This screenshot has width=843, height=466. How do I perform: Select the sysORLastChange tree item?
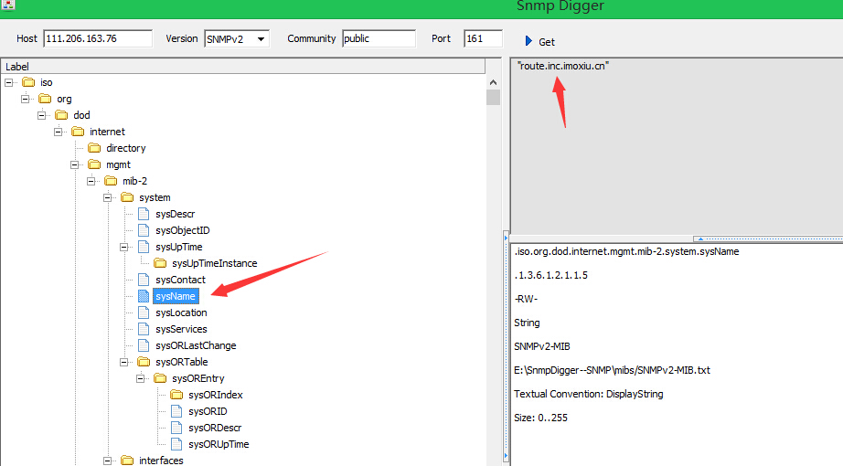click(x=196, y=345)
